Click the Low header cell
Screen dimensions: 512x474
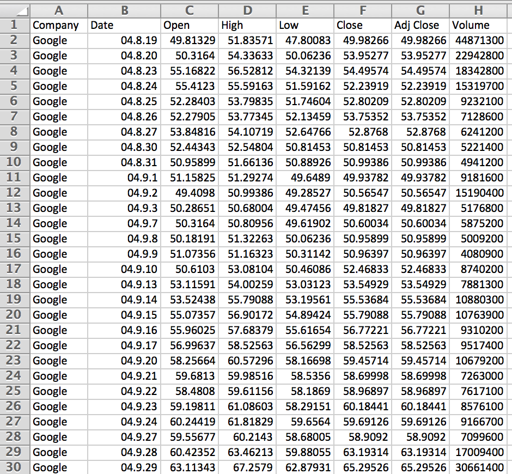305,25
